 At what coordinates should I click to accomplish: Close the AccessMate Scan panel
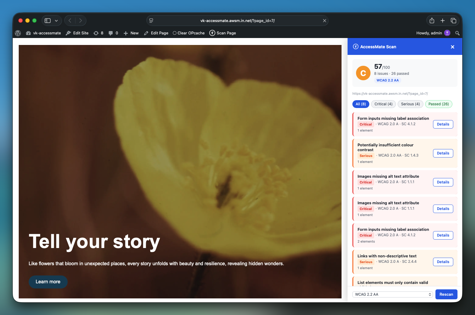point(452,47)
